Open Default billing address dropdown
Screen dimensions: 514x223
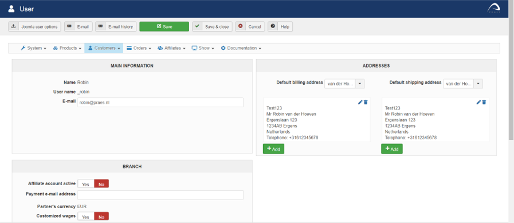[x=344, y=84]
